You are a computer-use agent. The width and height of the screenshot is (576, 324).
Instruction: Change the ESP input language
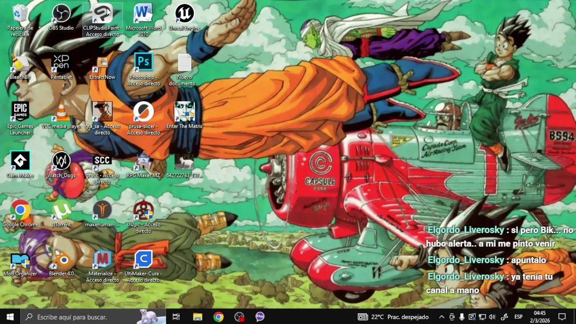point(518,317)
